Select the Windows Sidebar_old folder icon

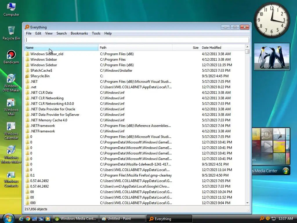click(28, 54)
